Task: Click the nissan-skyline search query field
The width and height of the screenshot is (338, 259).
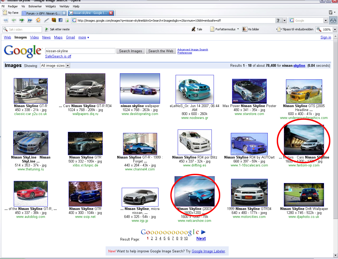Action: coord(80,51)
